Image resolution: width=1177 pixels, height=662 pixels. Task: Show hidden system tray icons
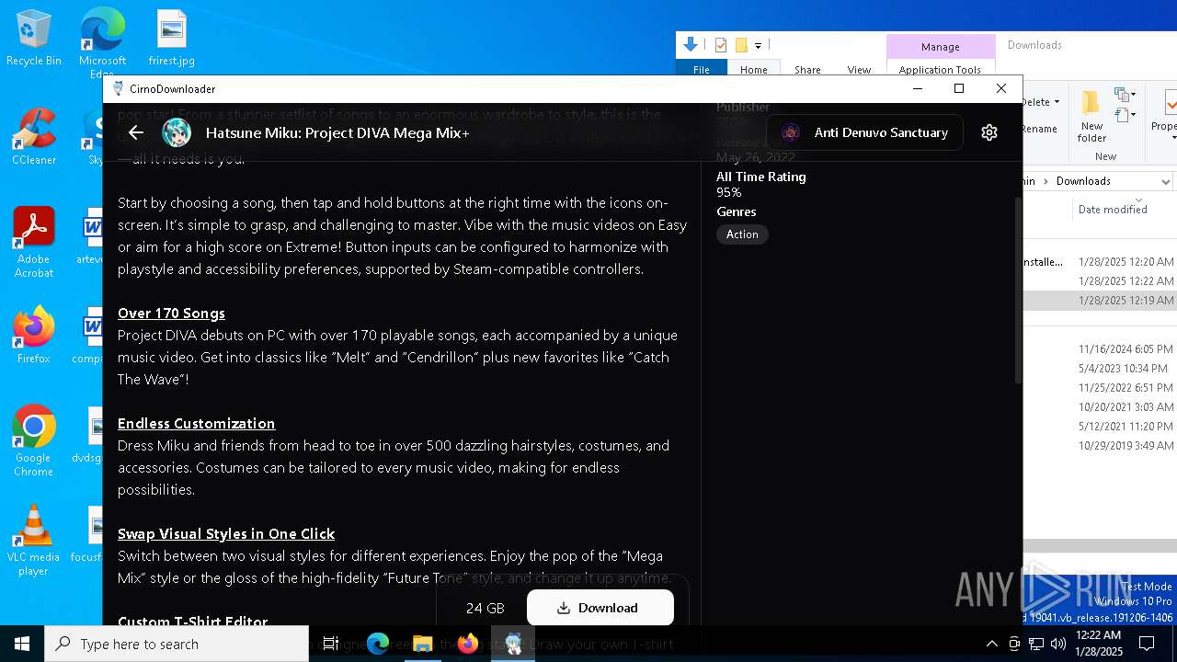pos(991,644)
